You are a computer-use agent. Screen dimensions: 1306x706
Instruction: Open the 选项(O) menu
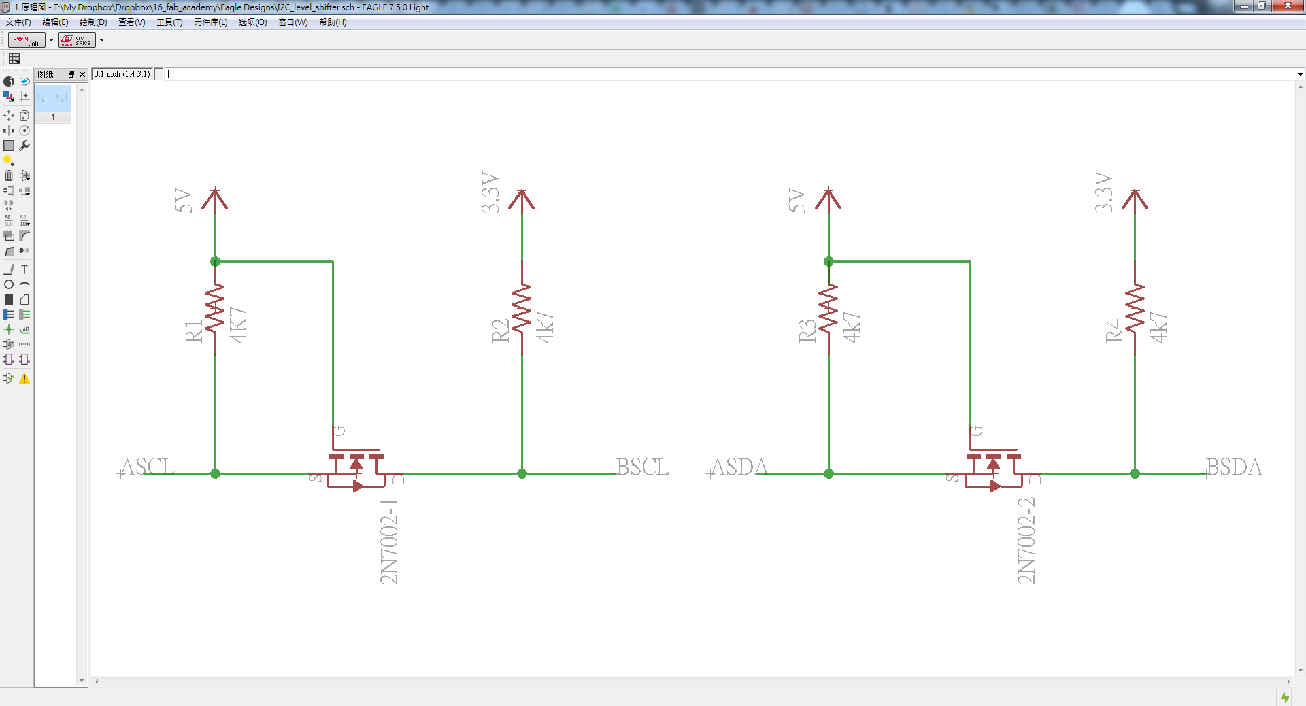coord(253,22)
